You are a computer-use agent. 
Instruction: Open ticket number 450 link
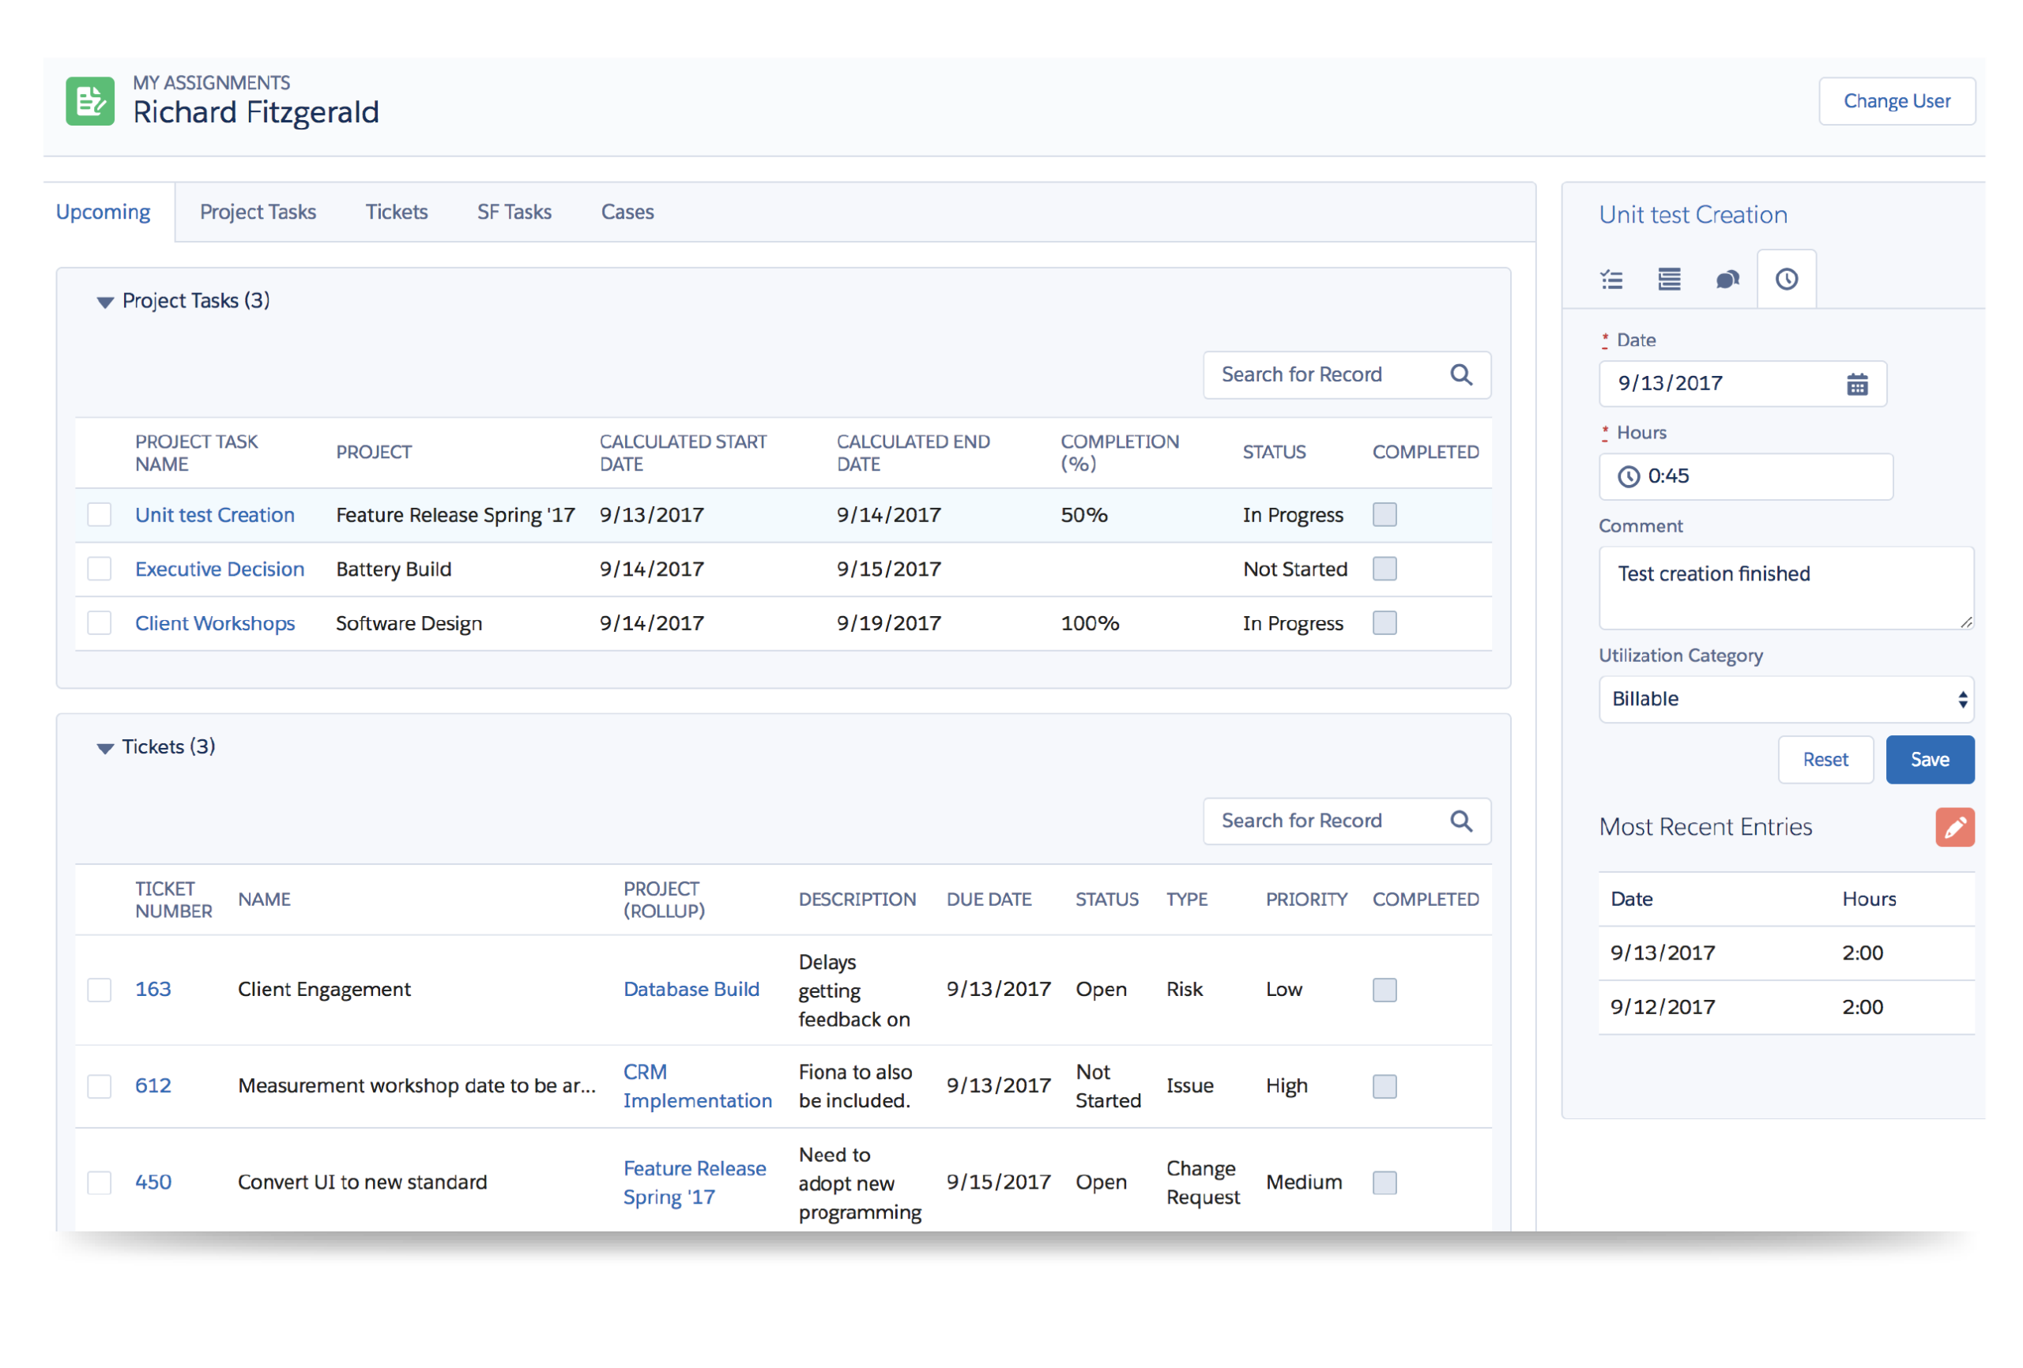point(153,1182)
